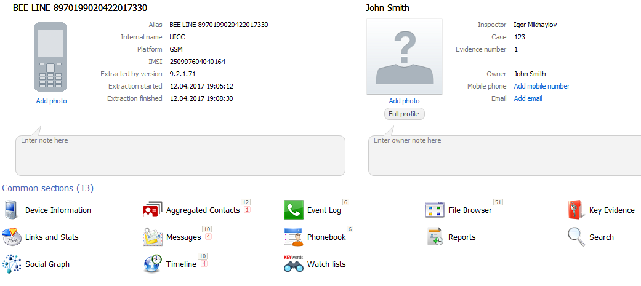
Task: Click the Internal name value UICC
Action: coord(177,37)
